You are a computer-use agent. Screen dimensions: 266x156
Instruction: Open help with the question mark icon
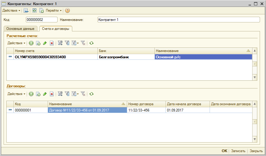pyautogui.click(x=67, y=10)
